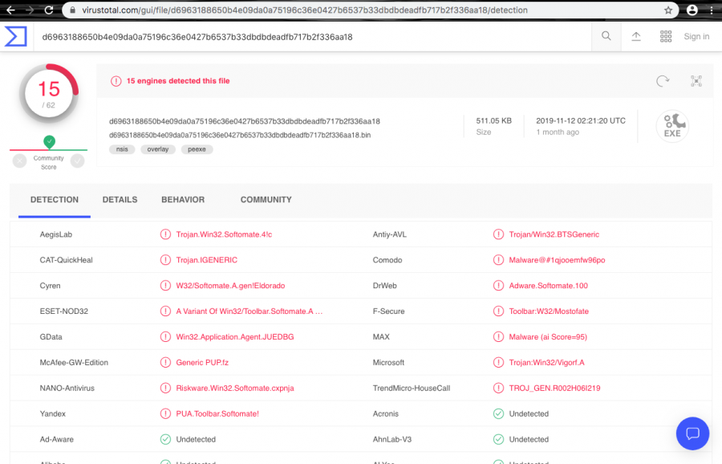
Task: Click TROJ_GEN.R002H06I219 result
Action: (554, 389)
